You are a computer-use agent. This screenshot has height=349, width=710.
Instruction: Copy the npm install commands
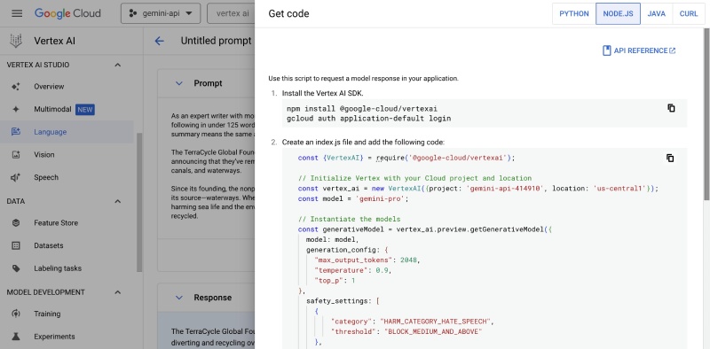(671, 108)
